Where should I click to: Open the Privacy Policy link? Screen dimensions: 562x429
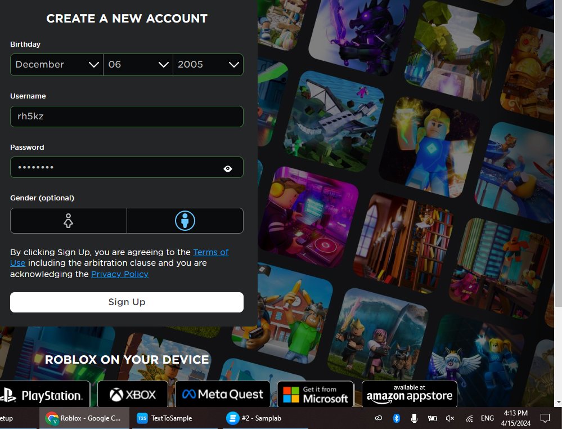pos(120,274)
